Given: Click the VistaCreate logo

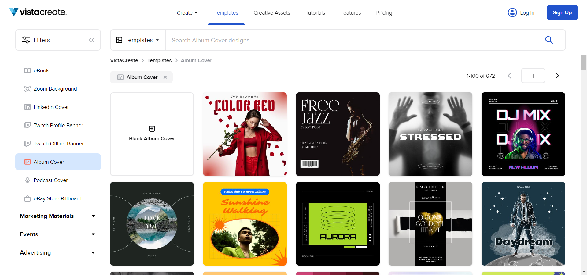Looking at the screenshot, I should [x=38, y=12].
